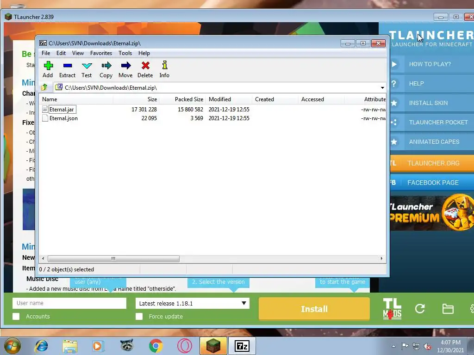Open the Windows Start menu
This screenshot has width=474, height=355.
coord(12,346)
